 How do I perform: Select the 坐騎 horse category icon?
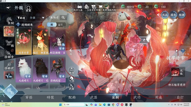coord(10,21)
